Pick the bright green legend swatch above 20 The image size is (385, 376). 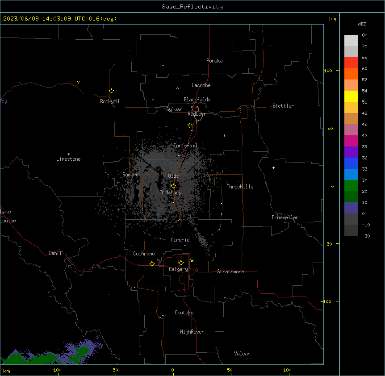(x=351, y=186)
